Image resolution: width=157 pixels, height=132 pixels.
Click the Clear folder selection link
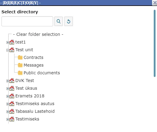pos(38,34)
